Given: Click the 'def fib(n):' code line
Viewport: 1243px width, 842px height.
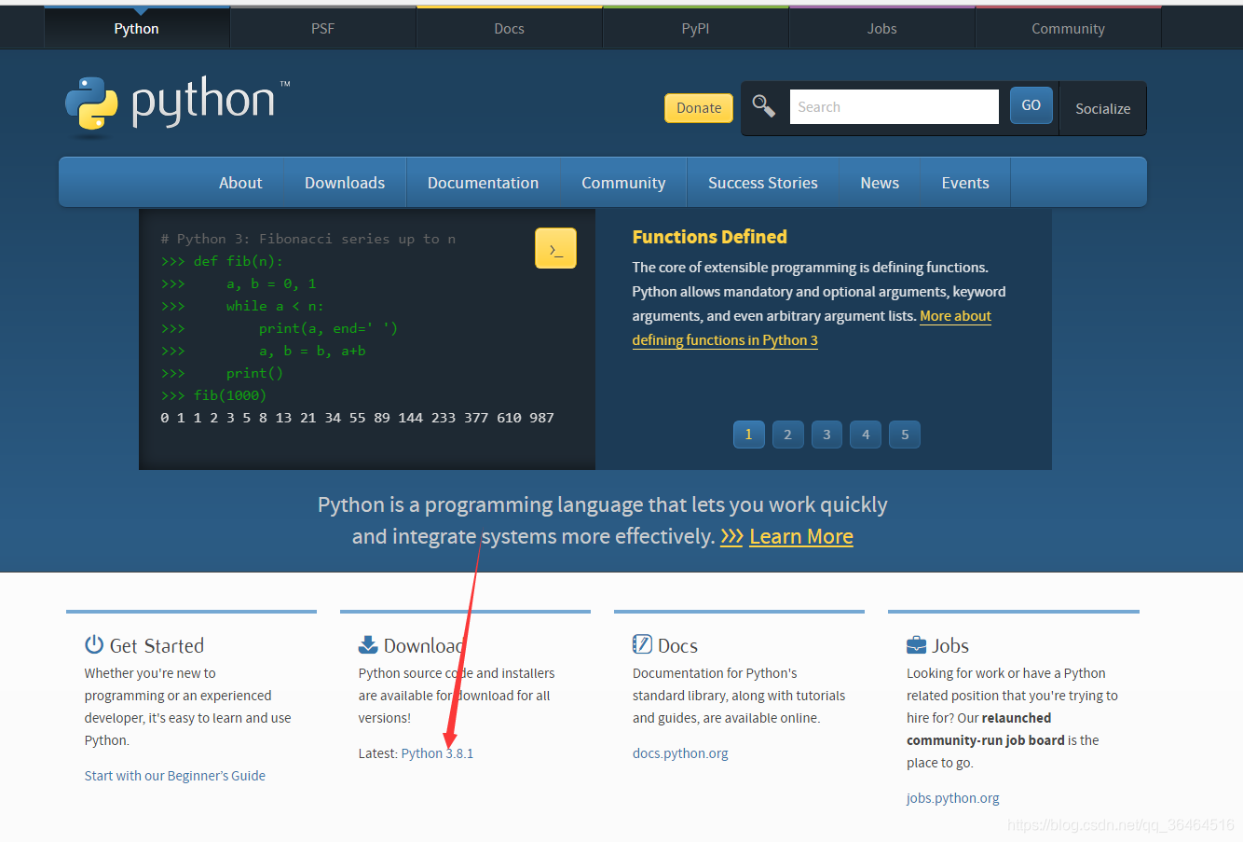Looking at the screenshot, I should (x=222, y=261).
